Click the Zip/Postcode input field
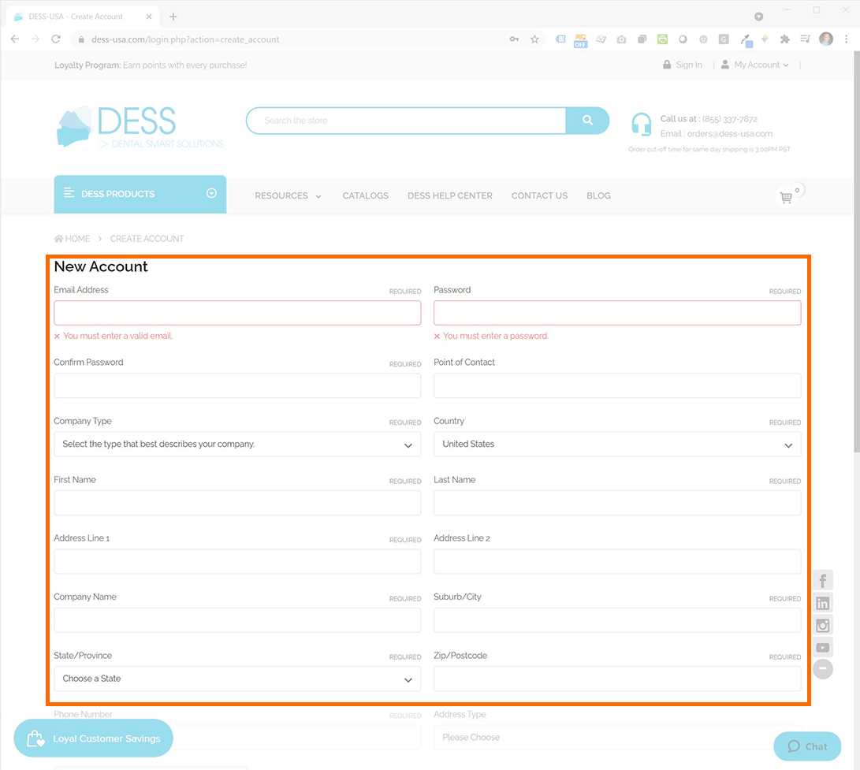Screen dimensions: 860x770 [x=617, y=679]
